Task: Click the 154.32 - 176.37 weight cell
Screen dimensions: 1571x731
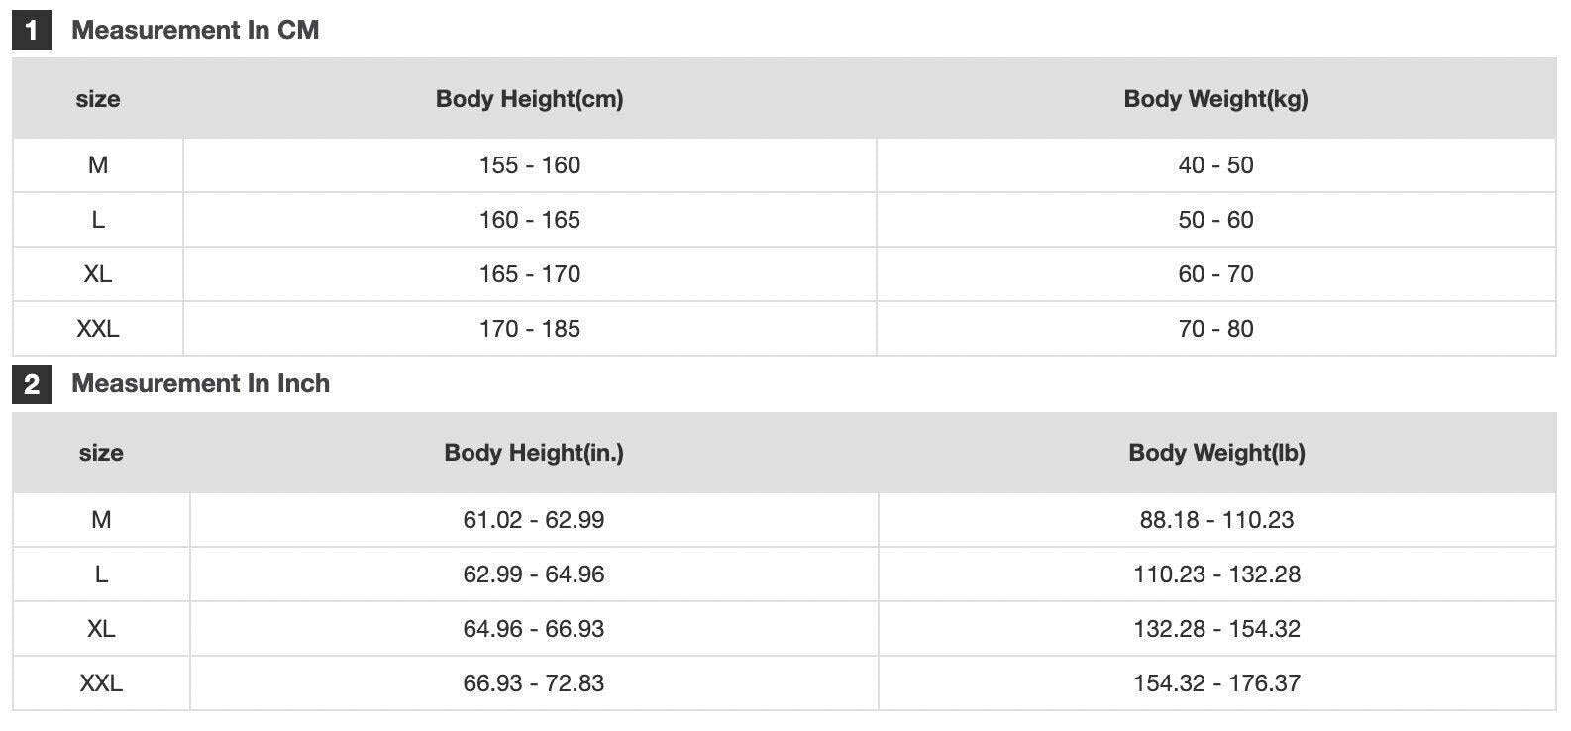Action: click(1216, 683)
